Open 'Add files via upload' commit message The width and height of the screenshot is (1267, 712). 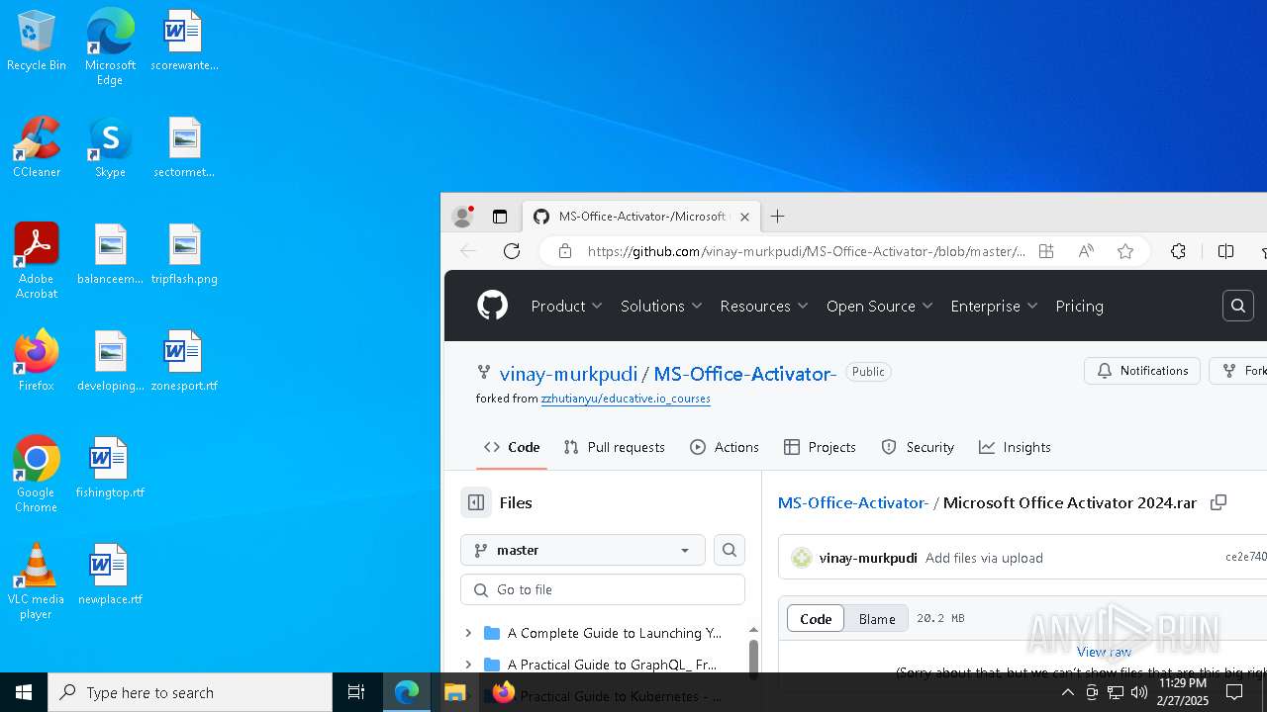pos(984,558)
